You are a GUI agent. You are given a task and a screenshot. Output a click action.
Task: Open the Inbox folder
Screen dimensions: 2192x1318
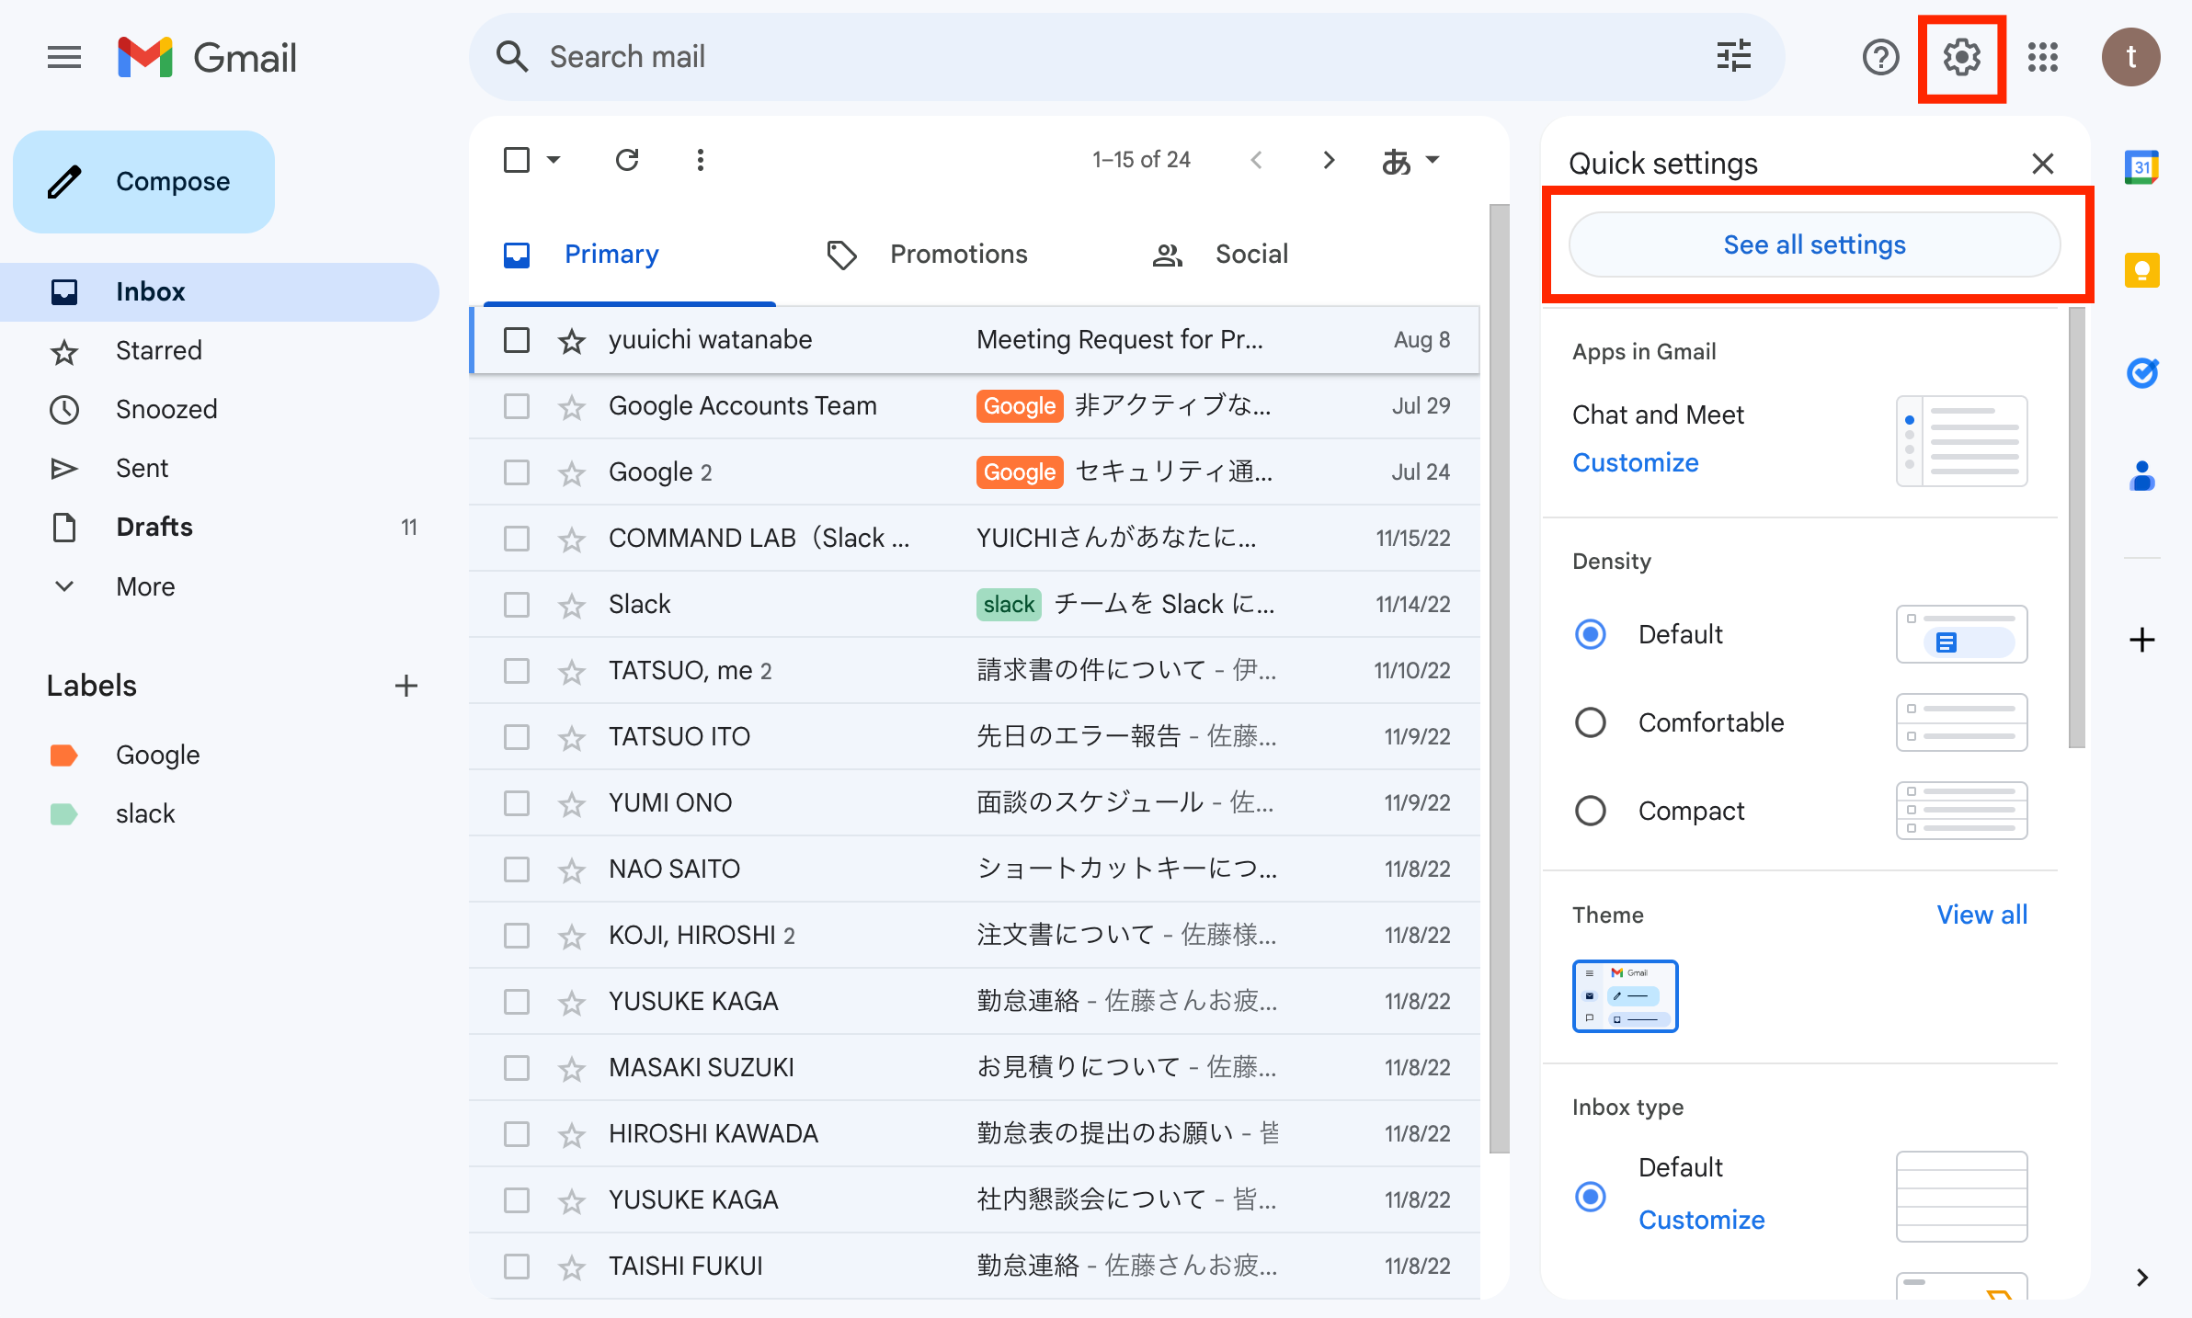tap(219, 292)
